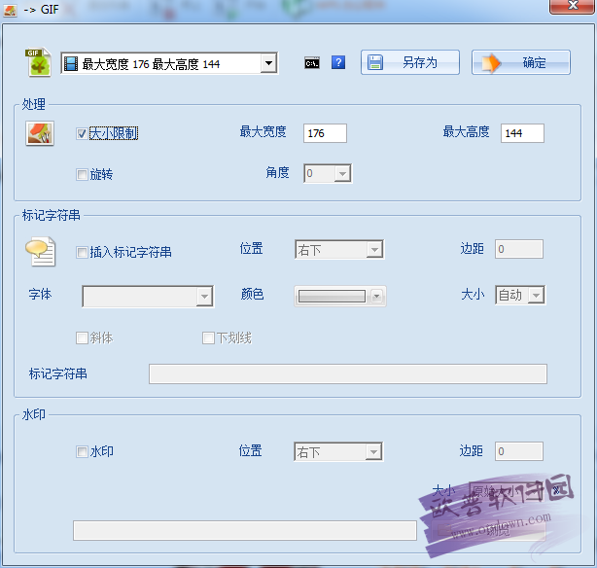Open the 大小 自动 size dropdown
The width and height of the screenshot is (597, 568).
click(520, 296)
